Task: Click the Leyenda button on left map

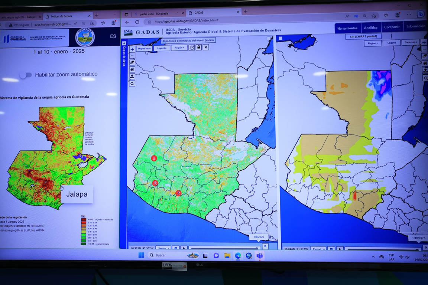Action: (162, 48)
